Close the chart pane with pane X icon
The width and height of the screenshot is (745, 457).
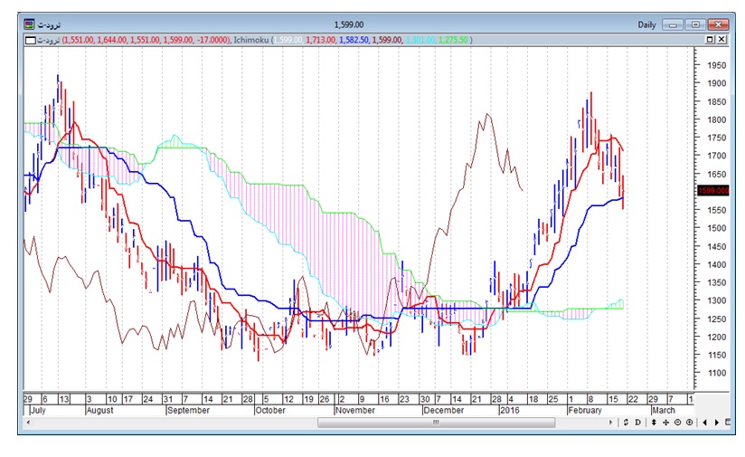(721, 40)
